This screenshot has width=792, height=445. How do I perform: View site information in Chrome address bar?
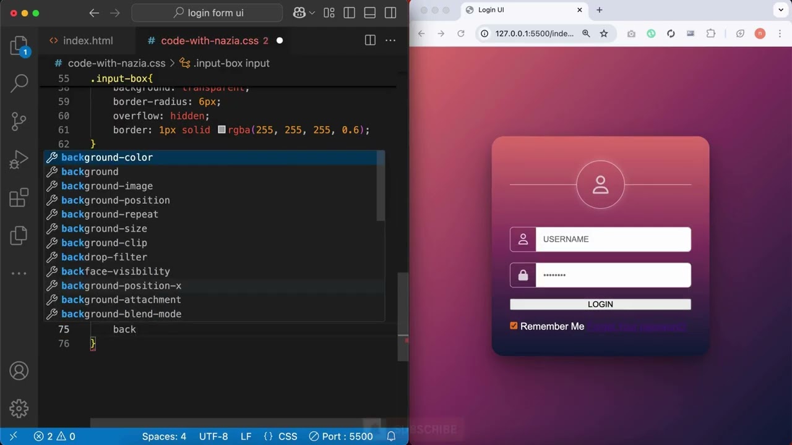484,33
